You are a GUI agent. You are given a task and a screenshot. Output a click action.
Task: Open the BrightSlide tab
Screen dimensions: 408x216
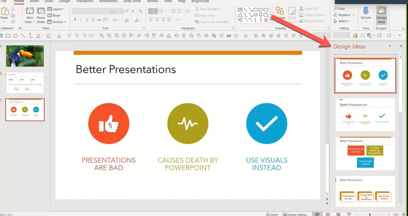click(201, 1)
